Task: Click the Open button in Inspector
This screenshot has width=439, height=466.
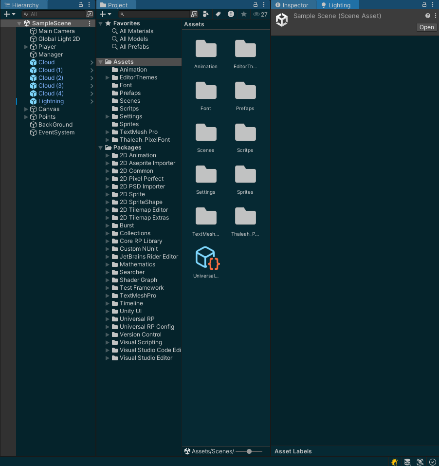Action: (x=426, y=27)
